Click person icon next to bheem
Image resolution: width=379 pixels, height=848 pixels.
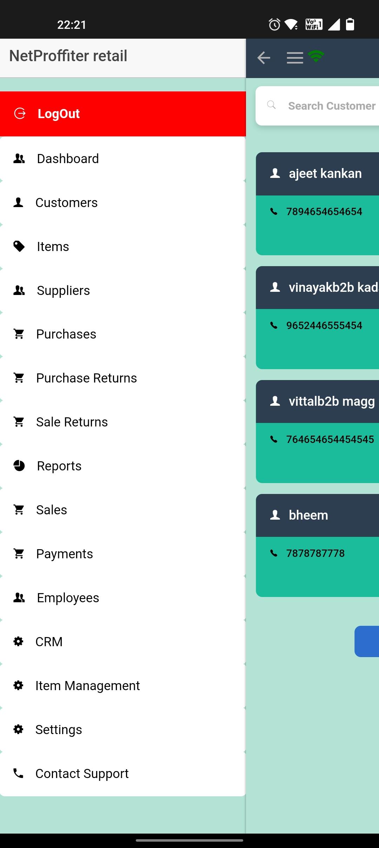point(275,515)
